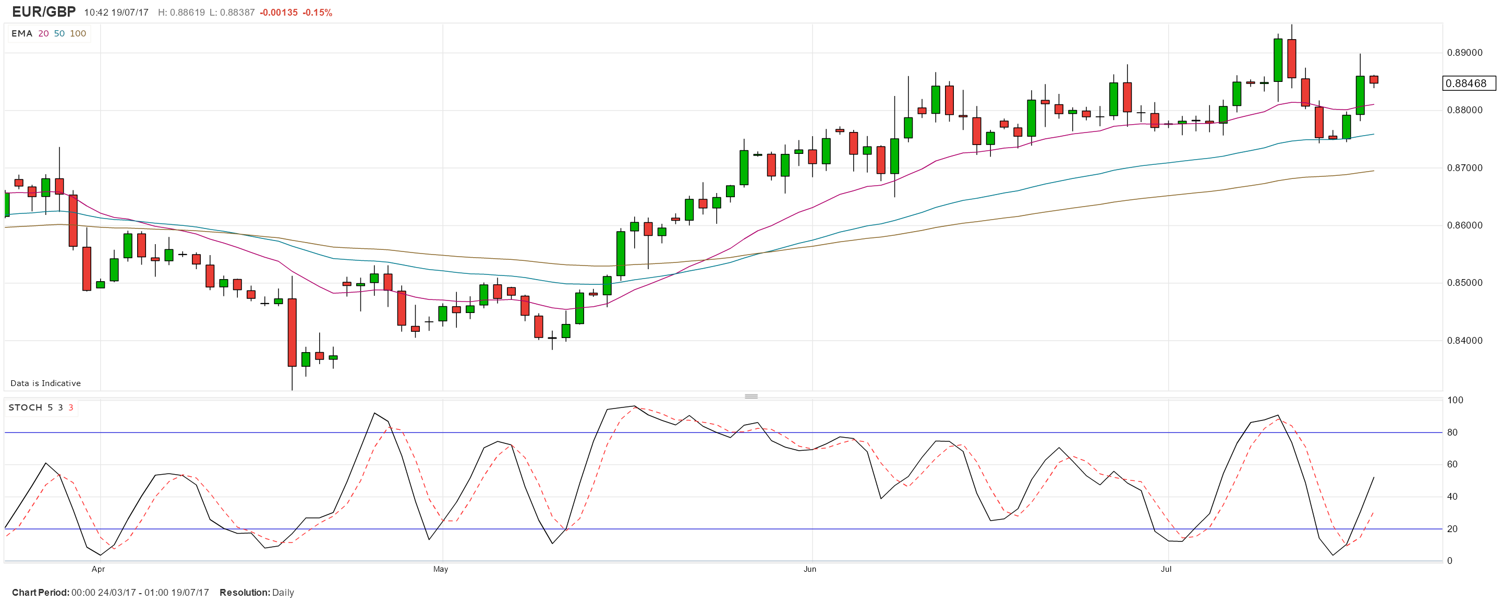Click the stochastic 0 axis label

pos(1450,561)
